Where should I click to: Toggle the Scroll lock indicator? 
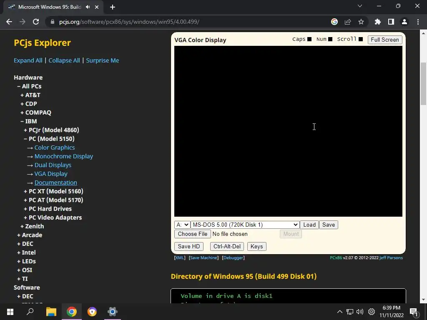coord(361,39)
